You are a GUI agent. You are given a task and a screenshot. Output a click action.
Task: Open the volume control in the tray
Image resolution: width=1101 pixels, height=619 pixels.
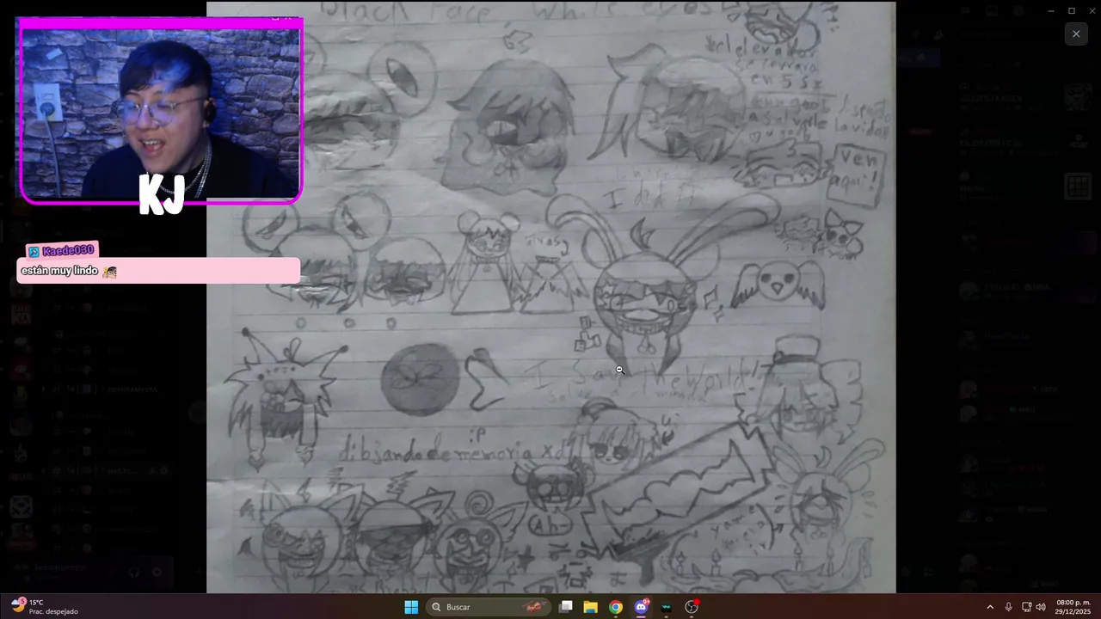point(1041,607)
